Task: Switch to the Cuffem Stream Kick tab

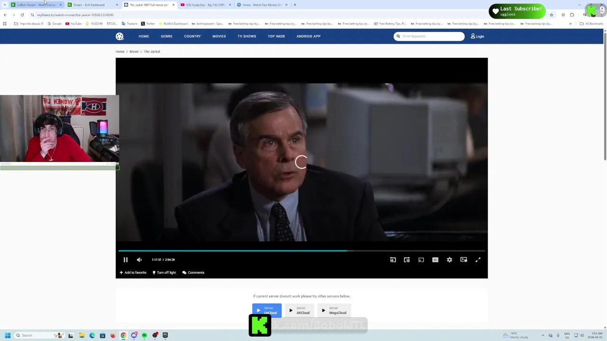Action: coord(36,5)
